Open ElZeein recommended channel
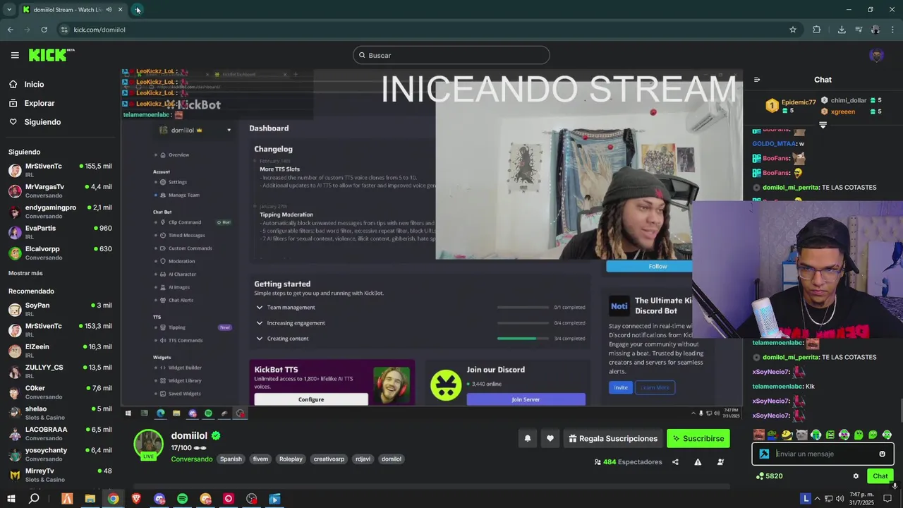 coord(60,351)
